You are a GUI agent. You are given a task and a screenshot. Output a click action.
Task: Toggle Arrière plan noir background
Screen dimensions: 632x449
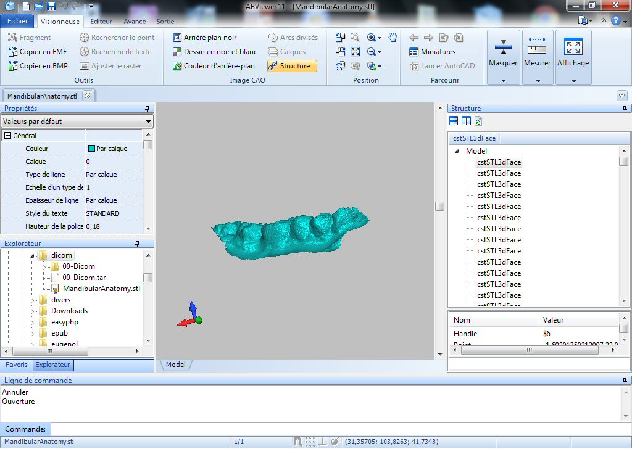click(204, 38)
